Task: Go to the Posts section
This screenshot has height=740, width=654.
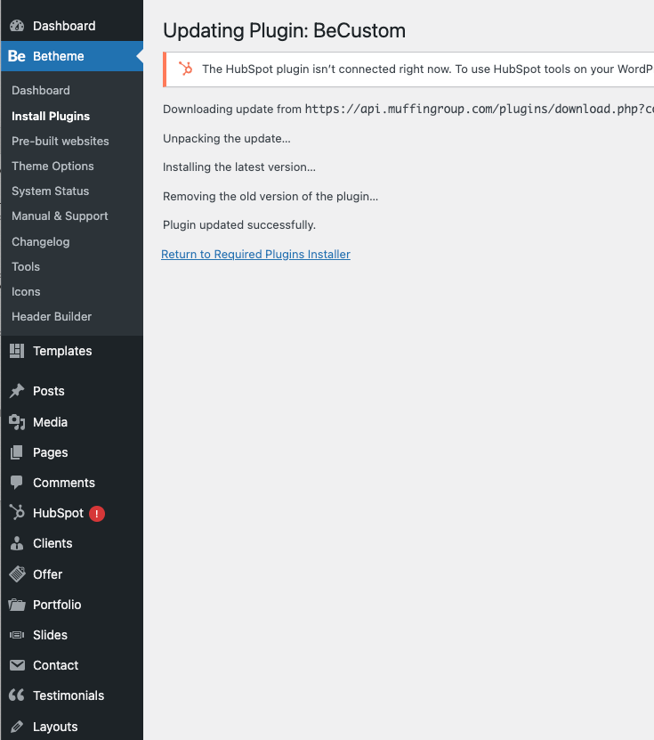Action: coord(49,391)
